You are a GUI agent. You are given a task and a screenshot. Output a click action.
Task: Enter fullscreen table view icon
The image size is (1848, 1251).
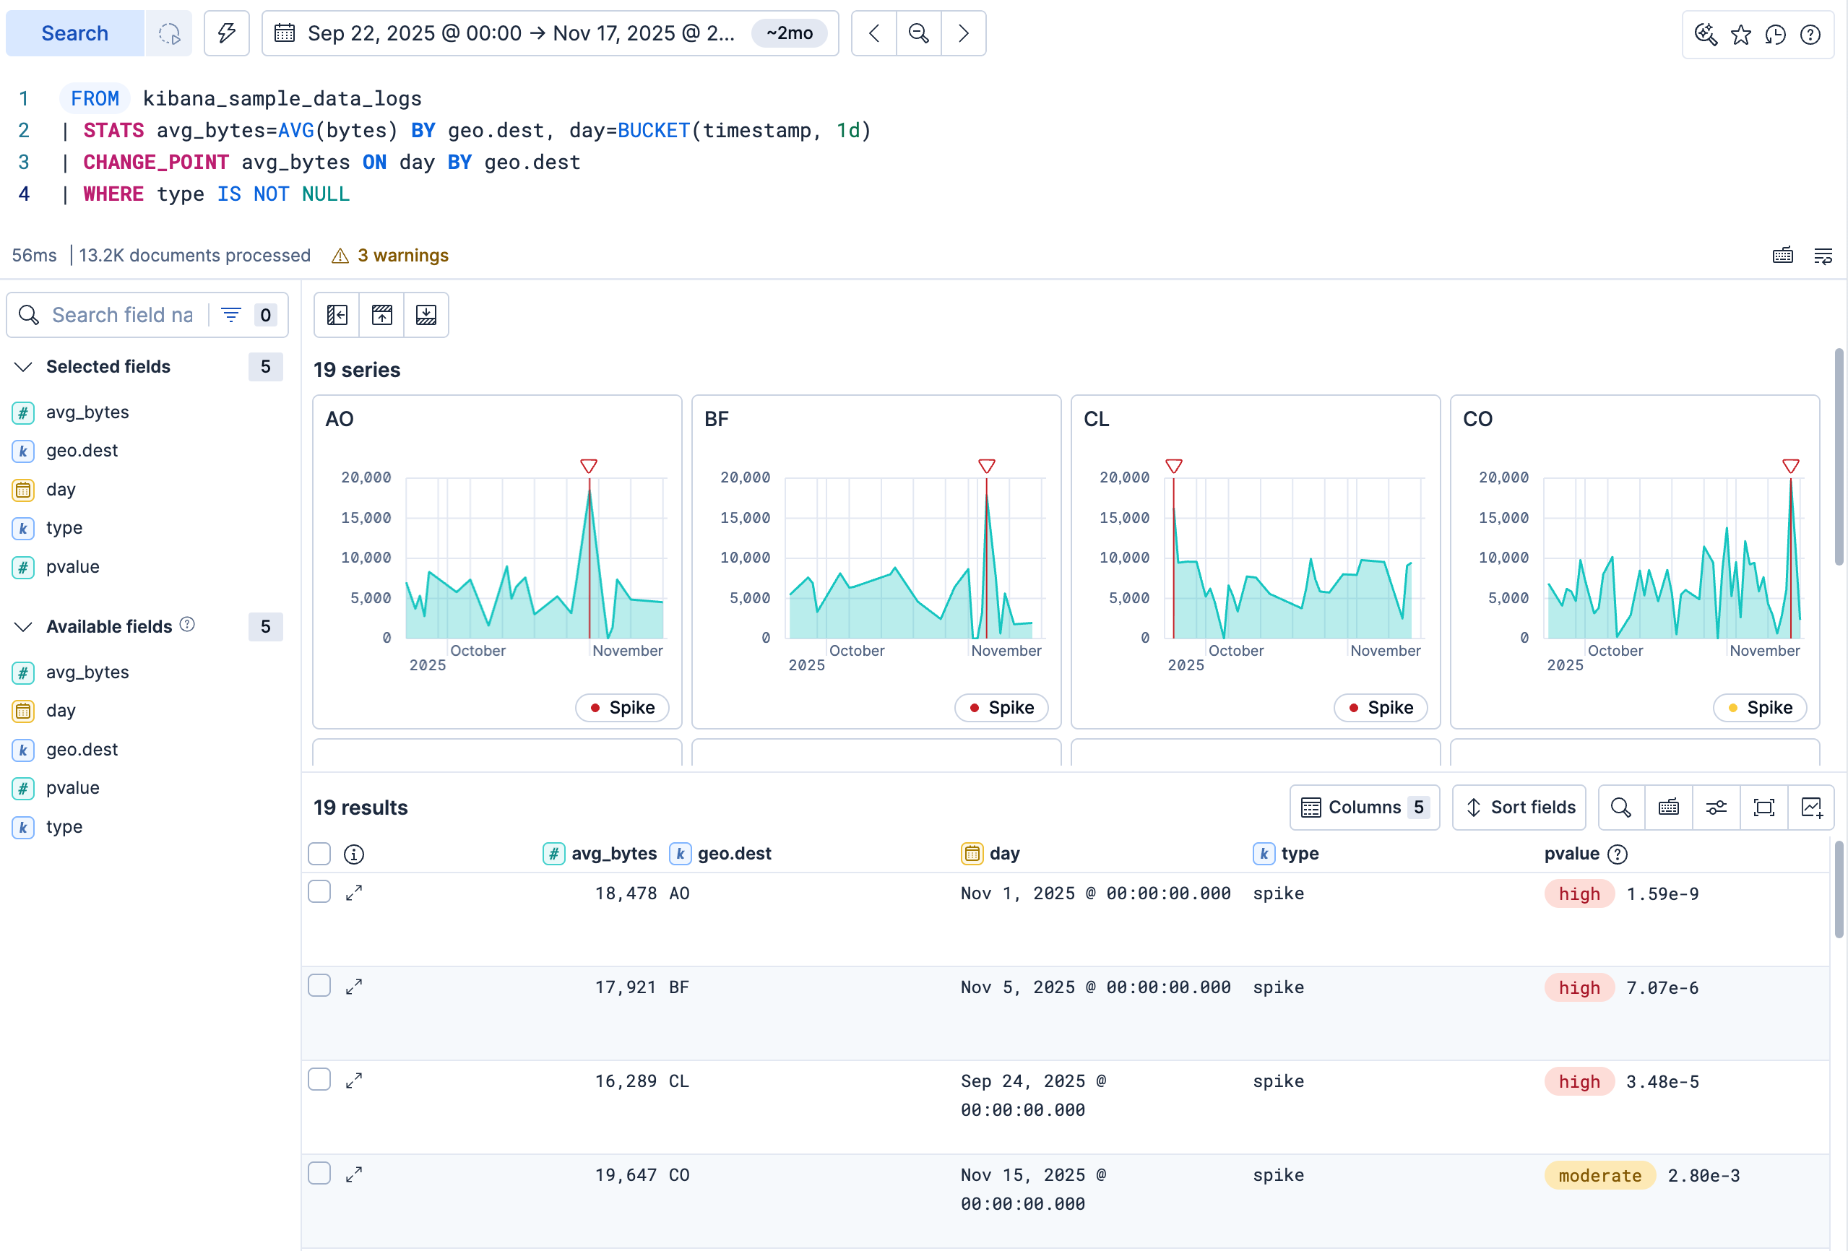pyautogui.click(x=1763, y=808)
